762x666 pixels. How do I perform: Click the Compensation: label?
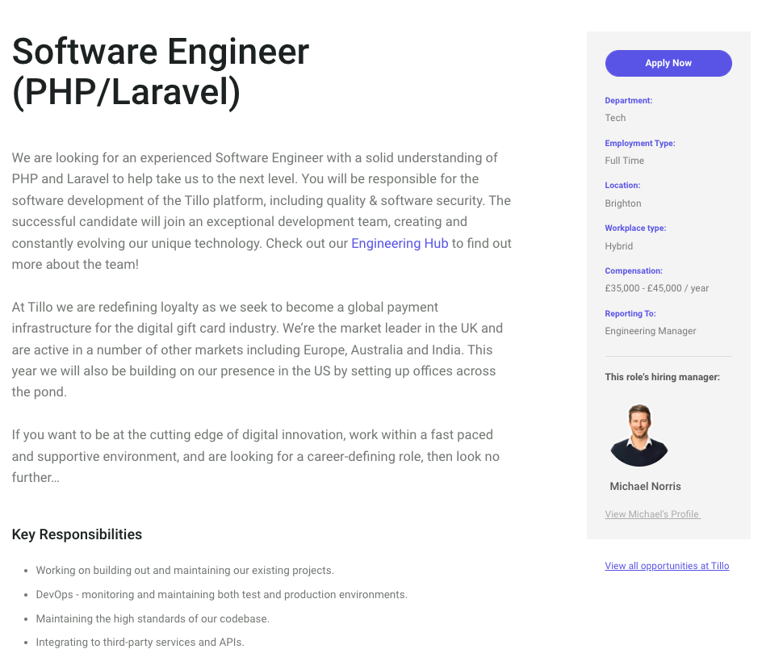pyautogui.click(x=633, y=270)
